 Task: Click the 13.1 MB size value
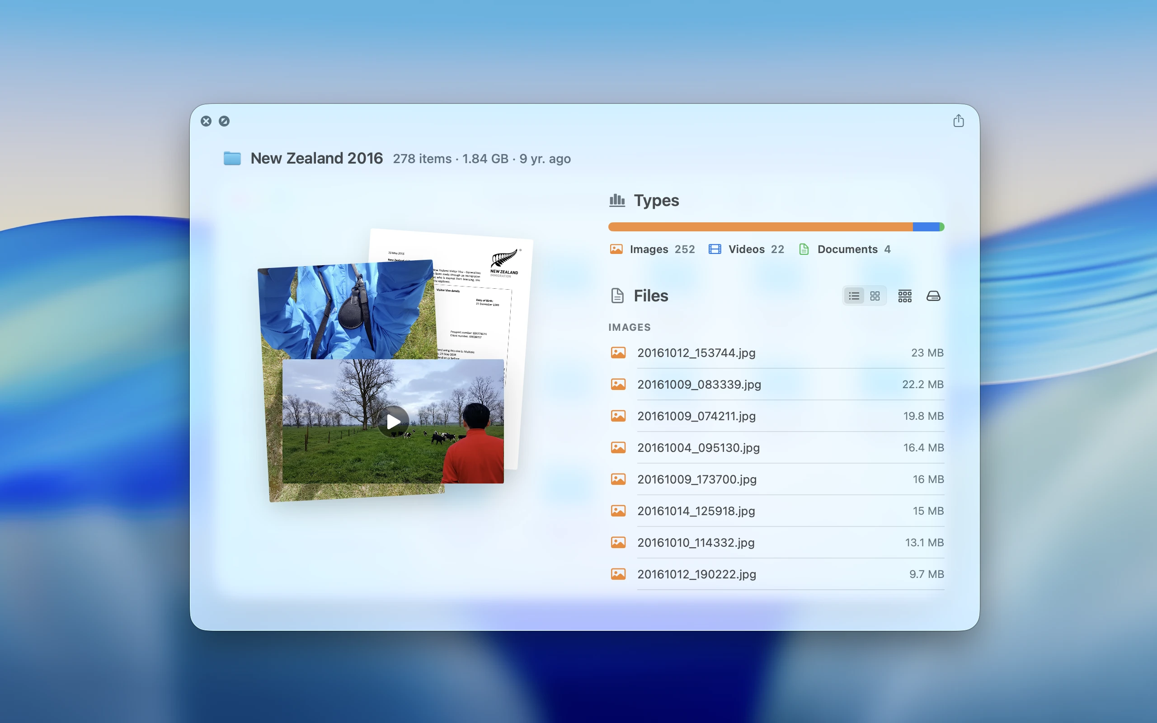tap(924, 542)
